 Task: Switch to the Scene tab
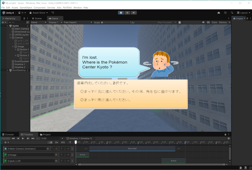click(x=37, y=18)
